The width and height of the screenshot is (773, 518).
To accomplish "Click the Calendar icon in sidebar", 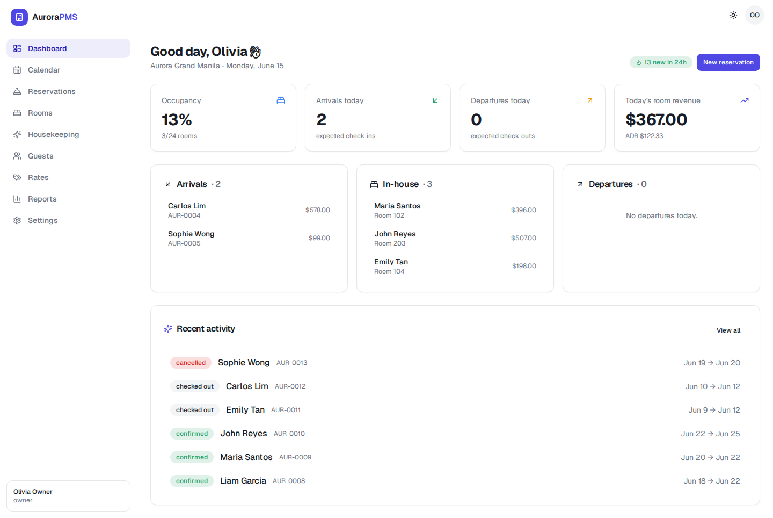I will pos(17,70).
